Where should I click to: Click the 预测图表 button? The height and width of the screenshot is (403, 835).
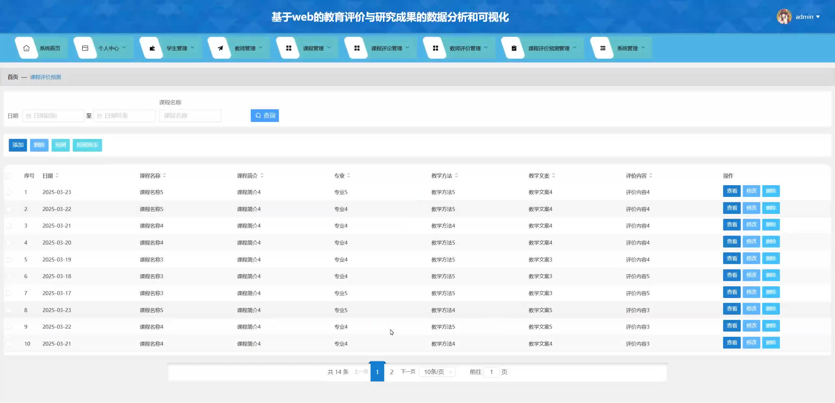87,145
